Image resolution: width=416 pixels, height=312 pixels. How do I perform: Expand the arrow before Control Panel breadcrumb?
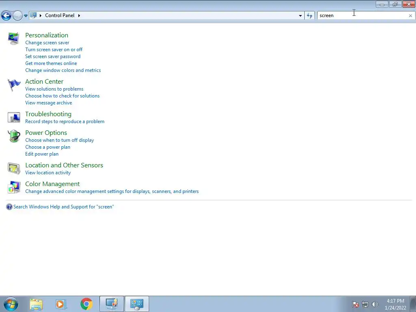coord(41,15)
